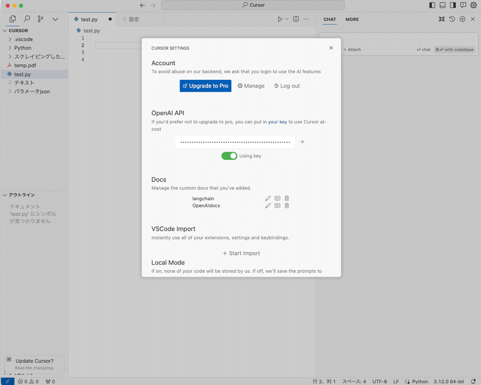Toggle the secondary sidebar layout icon

pyautogui.click(x=453, y=5)
